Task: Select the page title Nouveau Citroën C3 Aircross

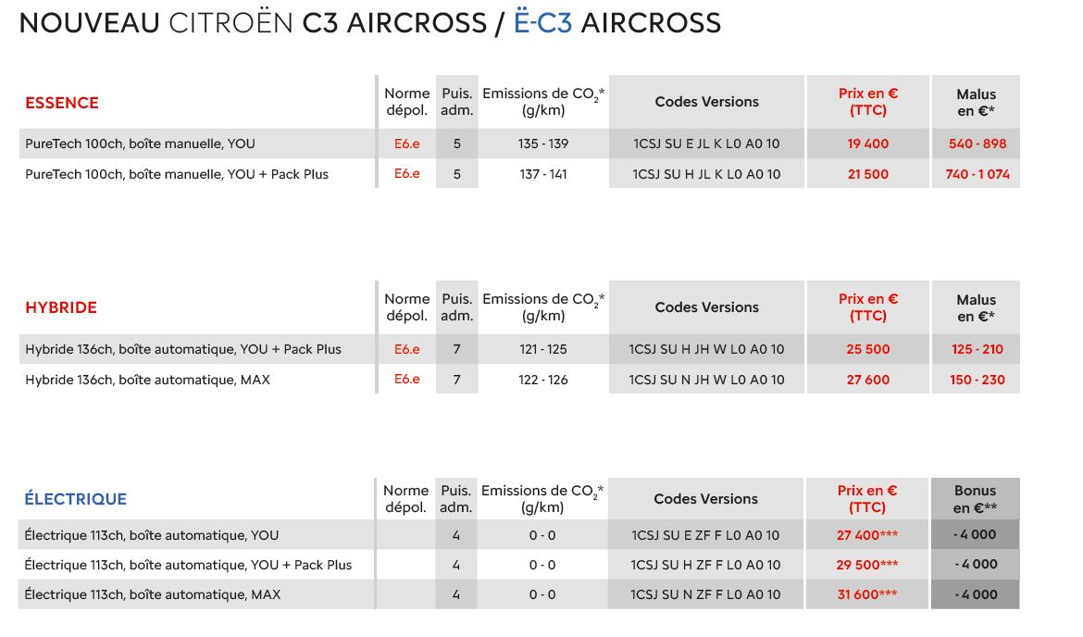Action: click(x=369, y=23)
